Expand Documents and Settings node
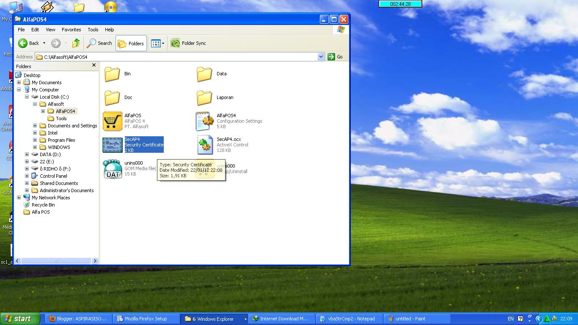 [35, 126]
